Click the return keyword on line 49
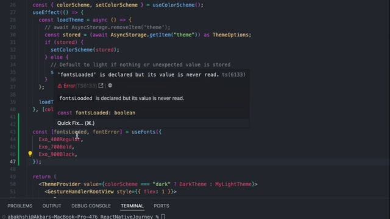The image size is (390, 219). (x=41, y=177)
